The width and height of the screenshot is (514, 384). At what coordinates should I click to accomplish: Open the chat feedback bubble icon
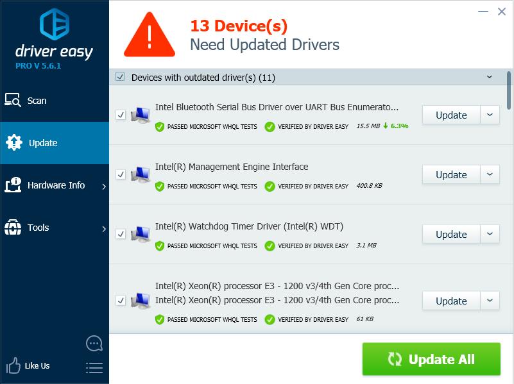[94, 343]
